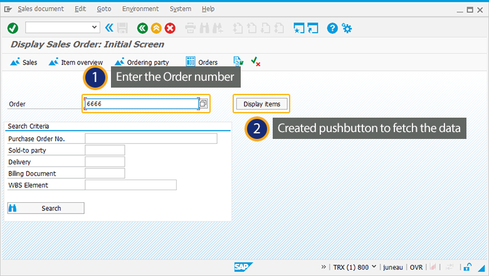
Task: Open the Edit menu
Action: pos(80,9)
